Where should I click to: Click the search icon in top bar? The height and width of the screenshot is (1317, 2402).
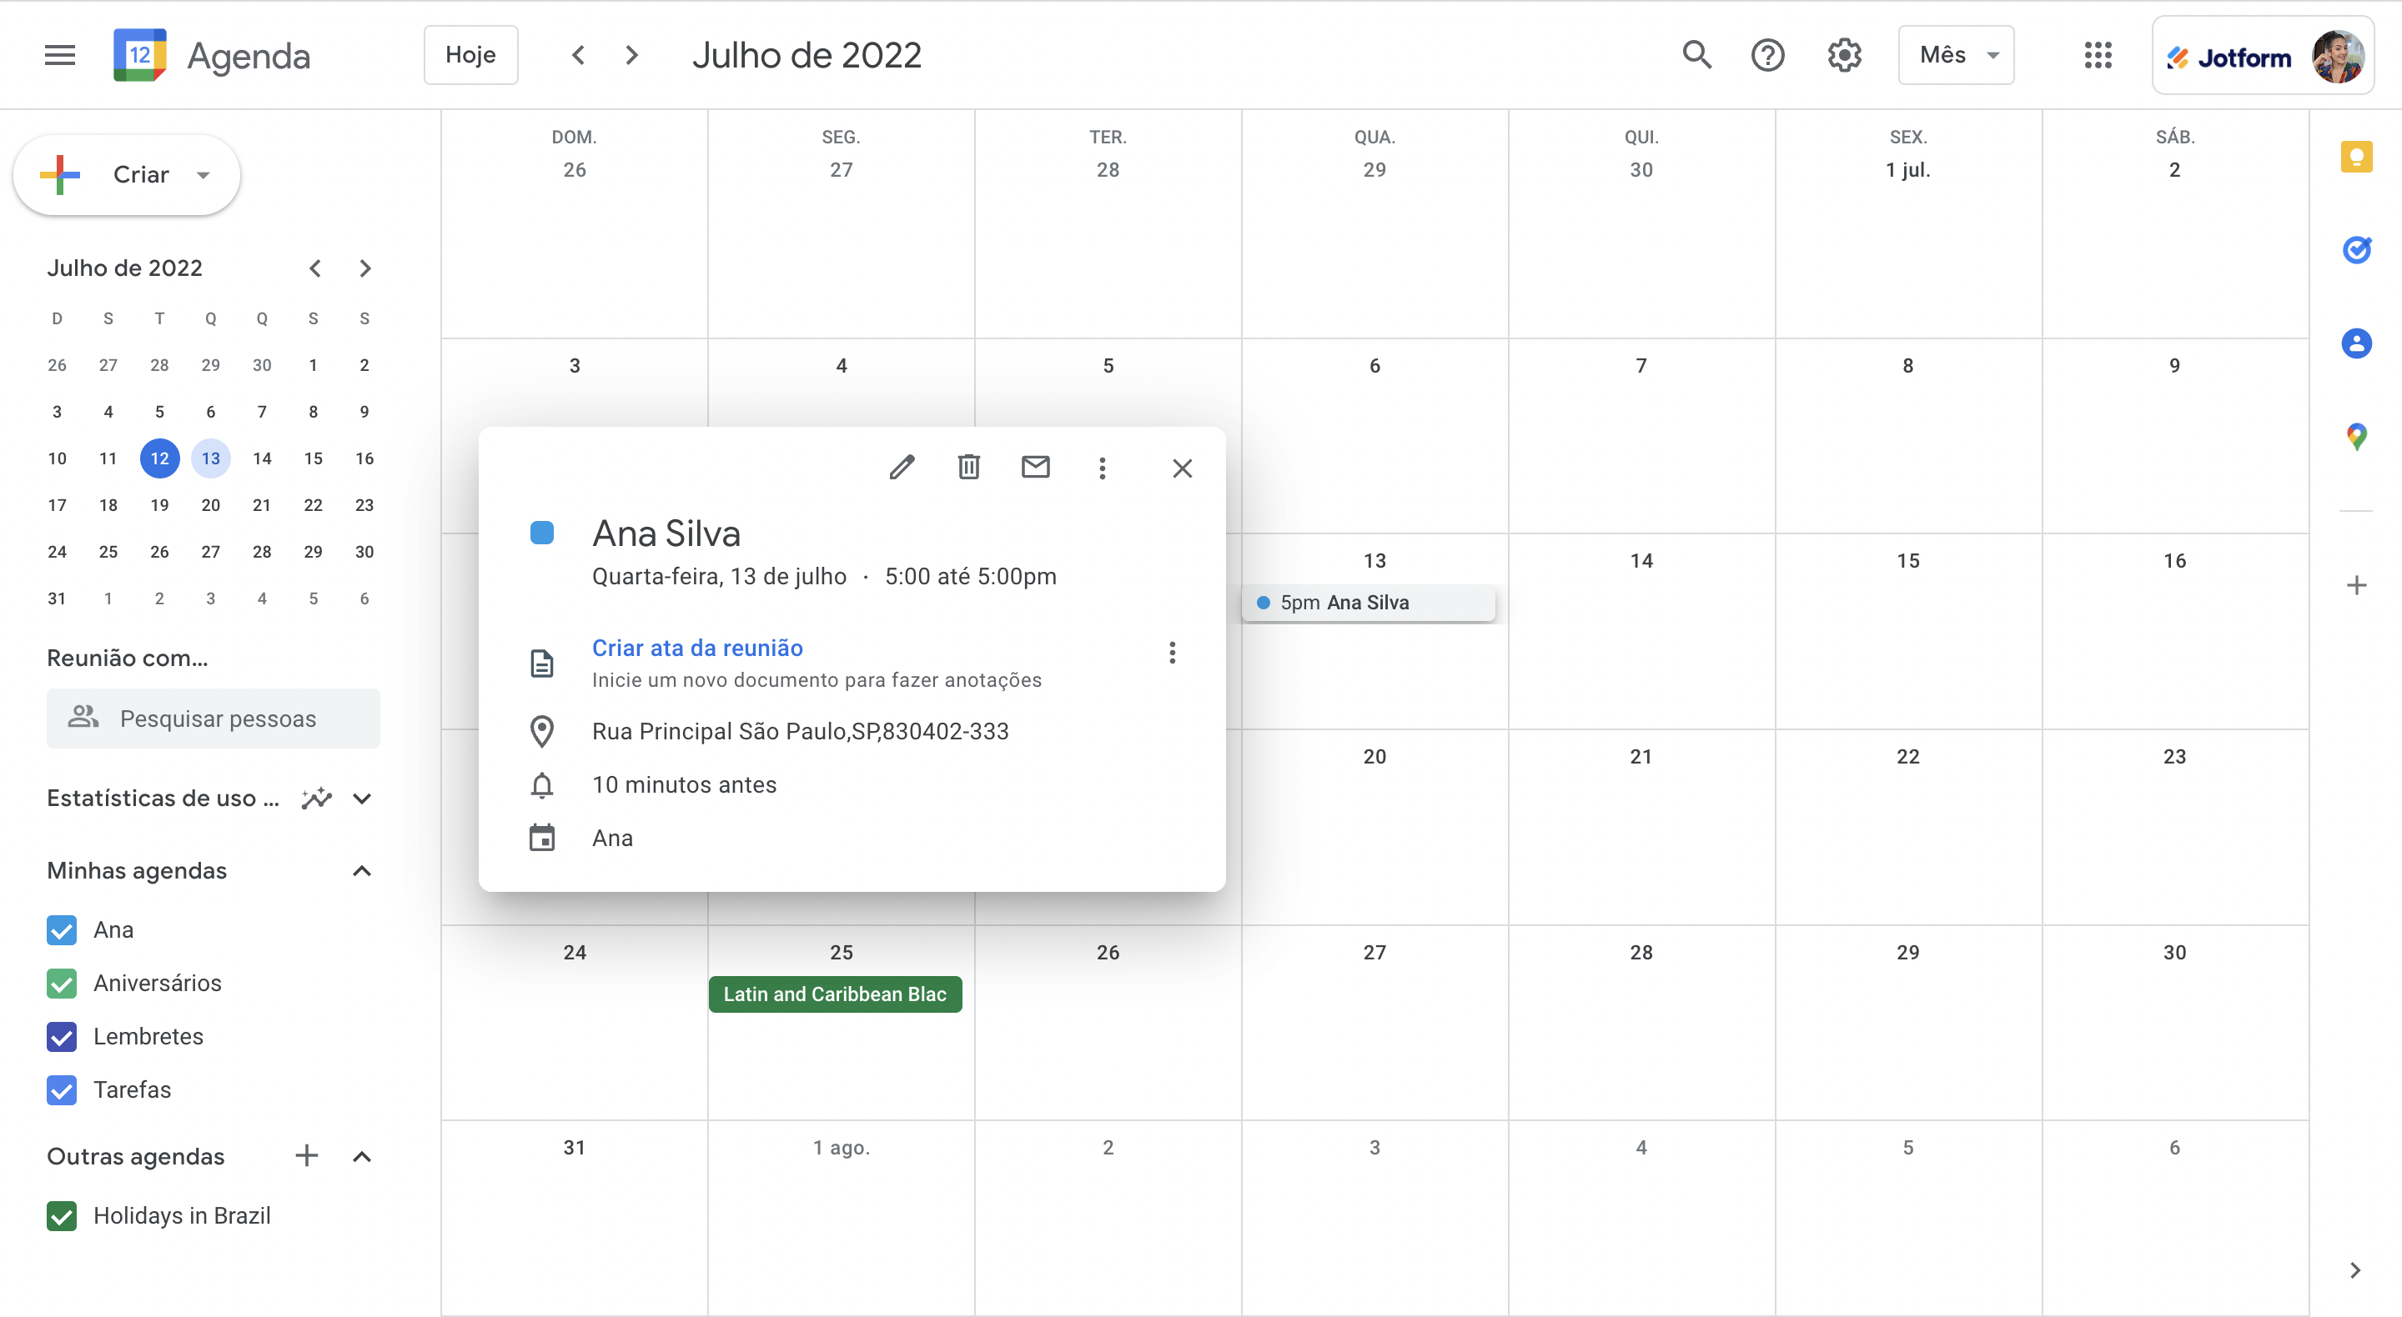click(x=1696, y=53)
